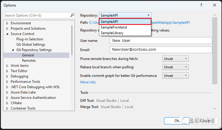Choose SampleLibrary from the repository list
The height and width of the screenshot is (130, 222).
(125, 33)
